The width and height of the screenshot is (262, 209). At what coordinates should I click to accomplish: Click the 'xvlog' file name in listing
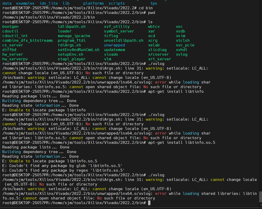182,54
